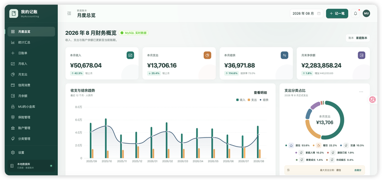The image size is (382, 180).
Task: Navigate to 月余额 in the sidebar
Action: (31, 96)
